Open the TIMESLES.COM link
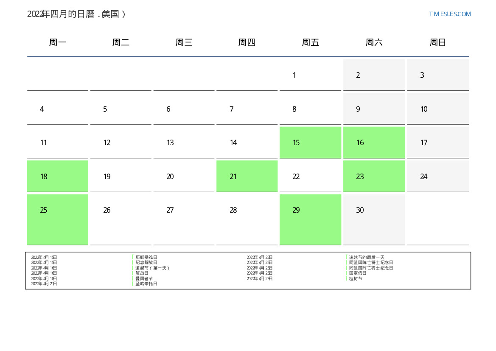Screen dimensions: 496x351 (449, 14)
